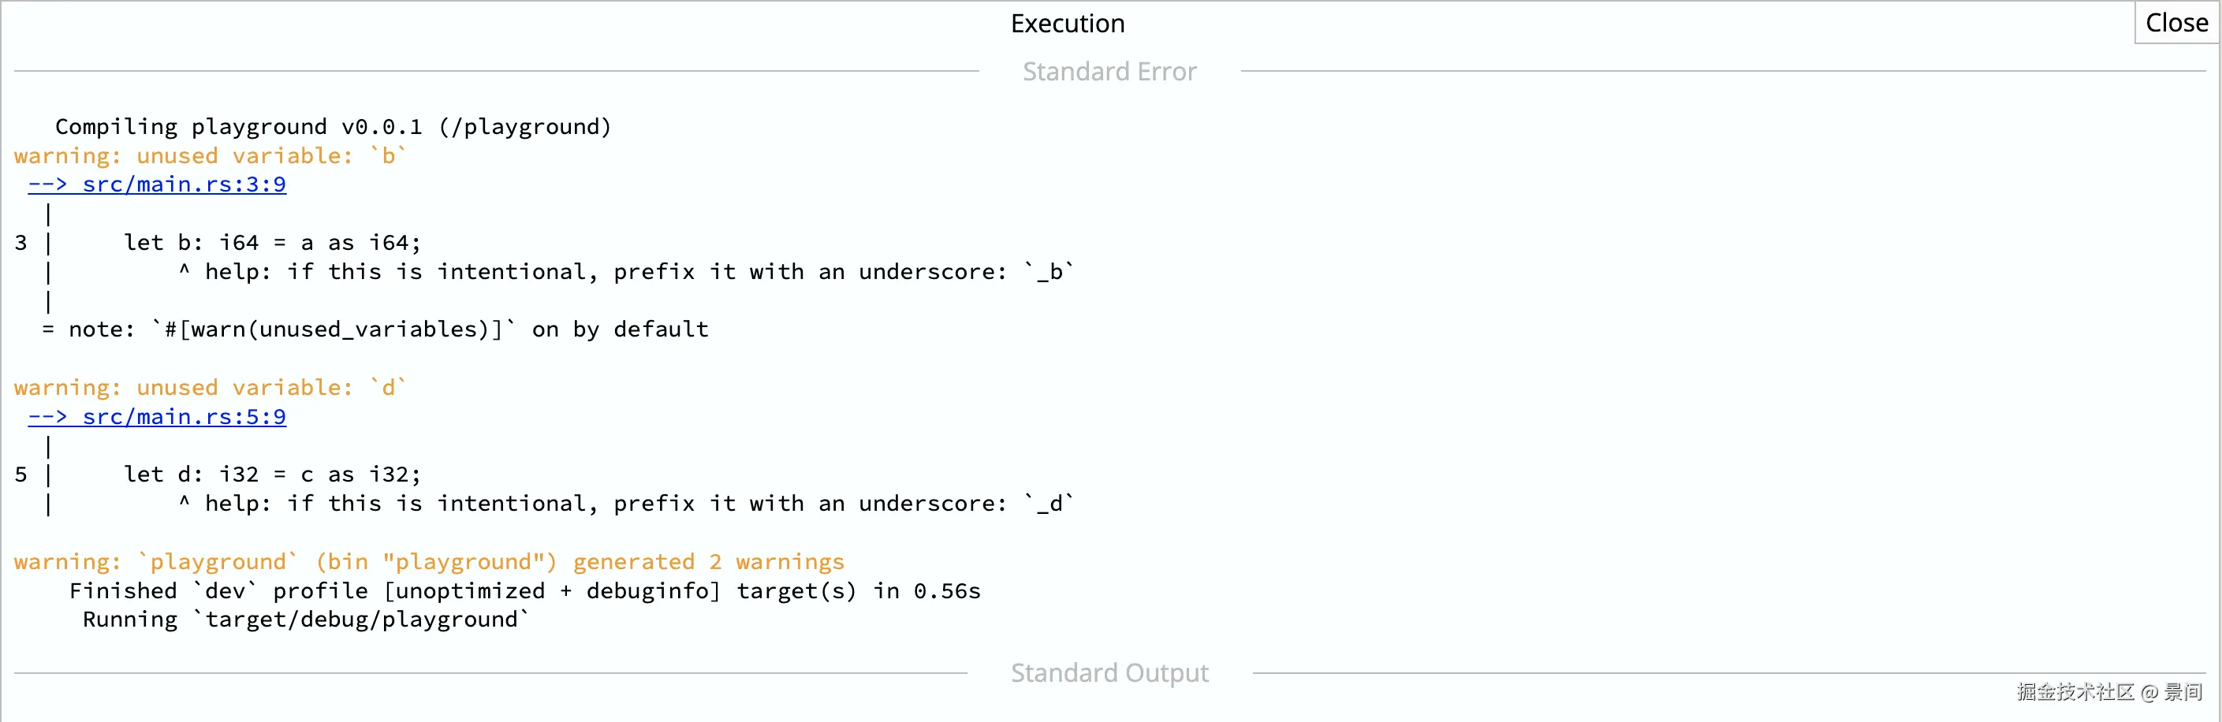
Task: Click the Execution panel title
Action: point(1067,24)
